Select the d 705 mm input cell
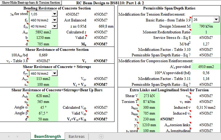 (43, 44)
